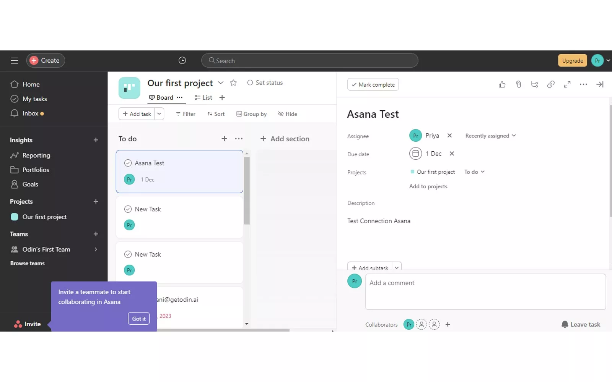Click the paperclip attachment icon

[518, 84]
